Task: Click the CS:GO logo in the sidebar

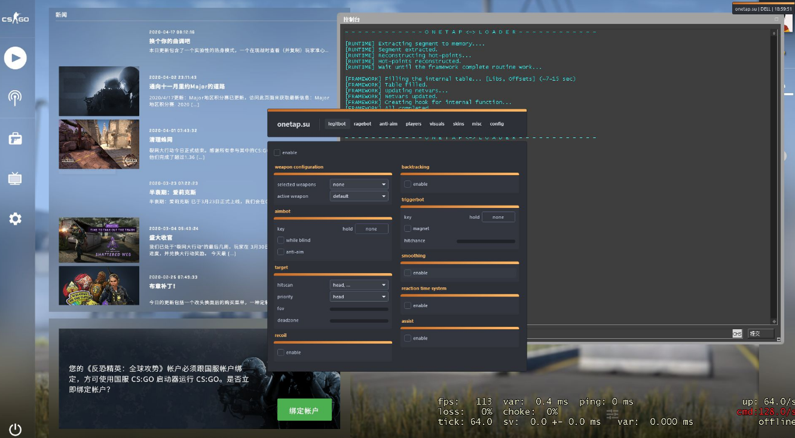Action: (15, 19)
